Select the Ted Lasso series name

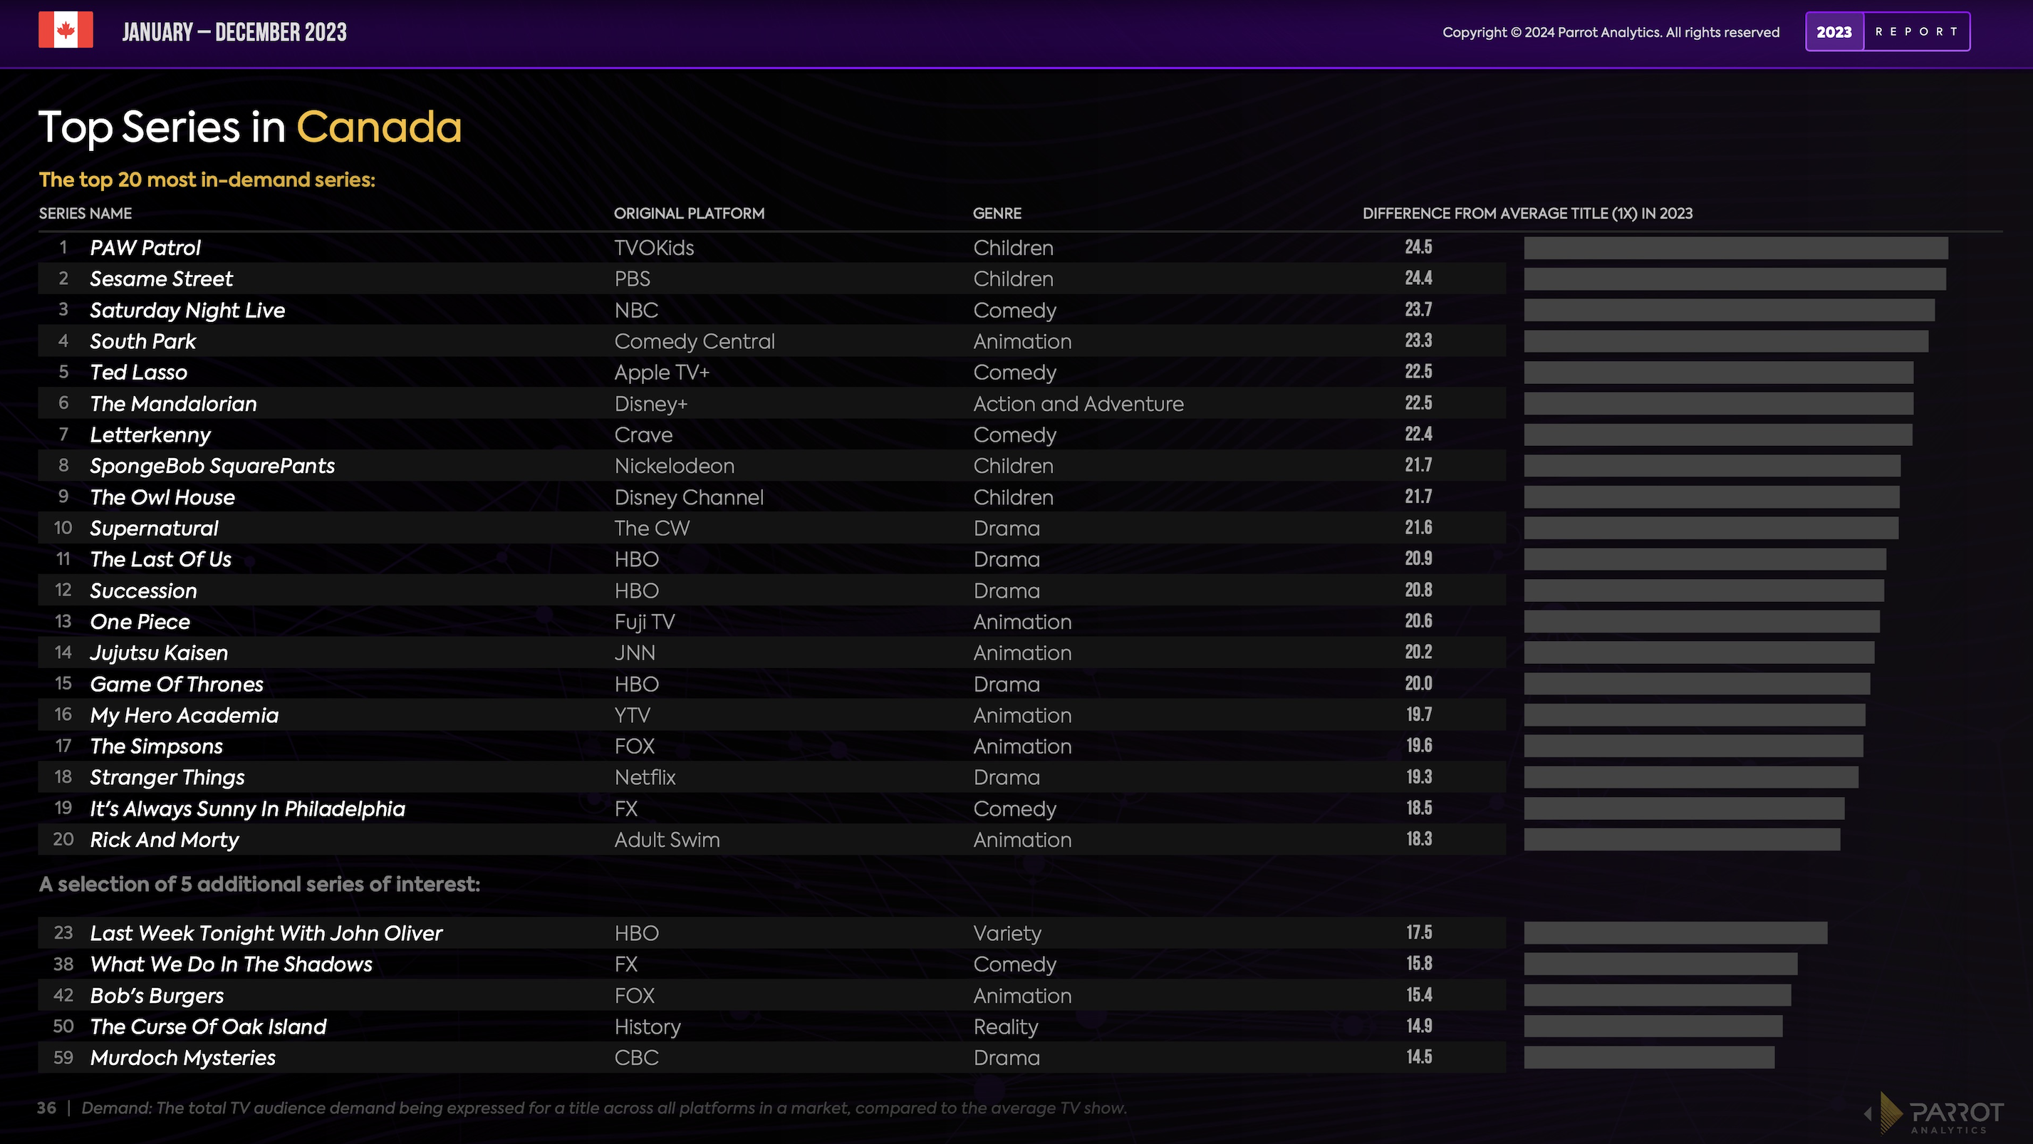pos(138,373)
